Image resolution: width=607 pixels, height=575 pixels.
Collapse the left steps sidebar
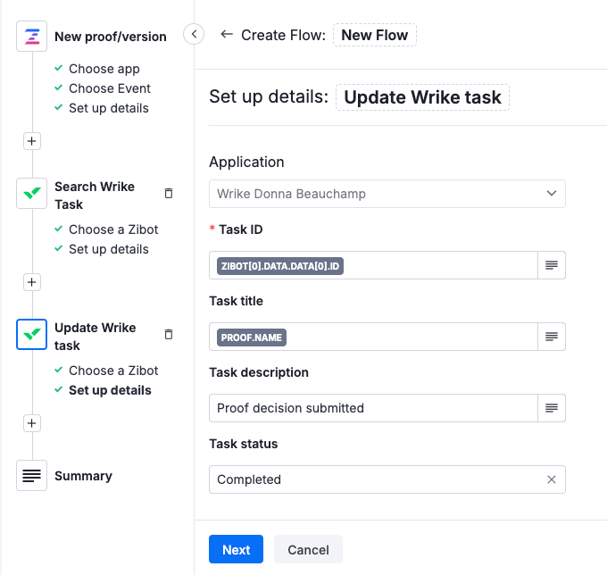tap(194, 34)
